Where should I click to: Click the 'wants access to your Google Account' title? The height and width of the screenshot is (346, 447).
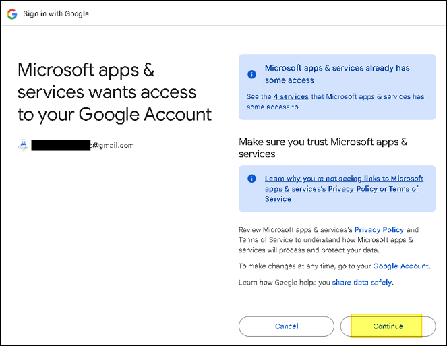[x=115, y=92]
